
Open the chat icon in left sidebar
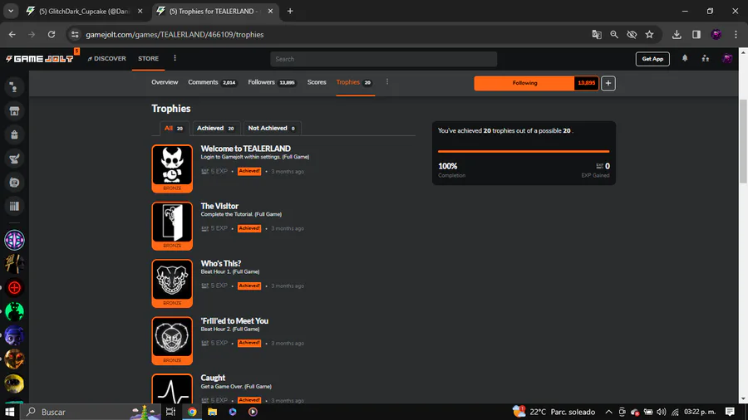pos(14,183)
